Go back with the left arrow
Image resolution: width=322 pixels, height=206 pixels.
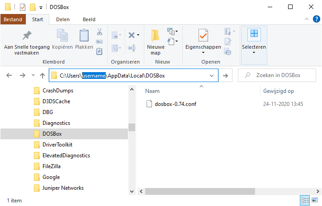pyautogui.click(x=9, y=76)
